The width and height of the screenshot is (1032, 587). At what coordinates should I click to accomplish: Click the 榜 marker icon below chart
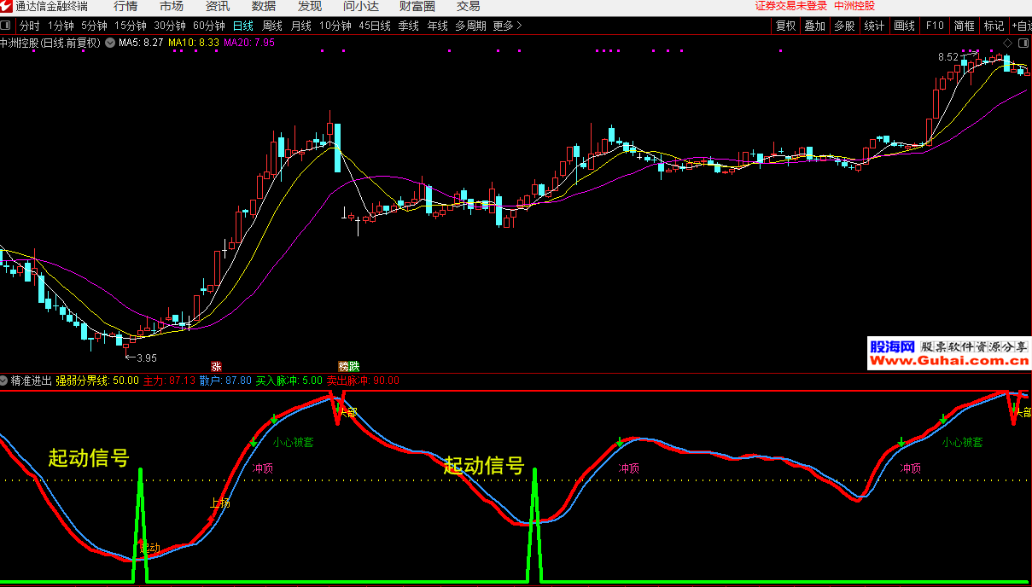point(343,366)
